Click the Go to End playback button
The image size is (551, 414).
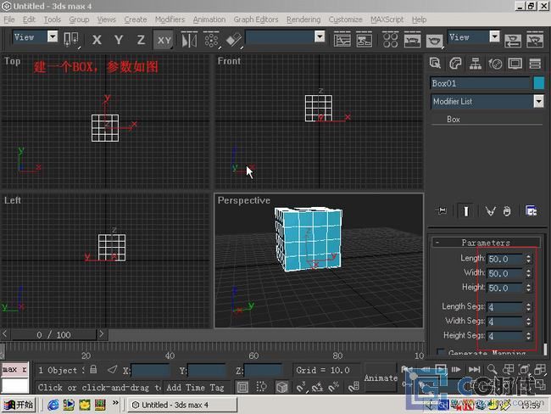coord(474,369)
